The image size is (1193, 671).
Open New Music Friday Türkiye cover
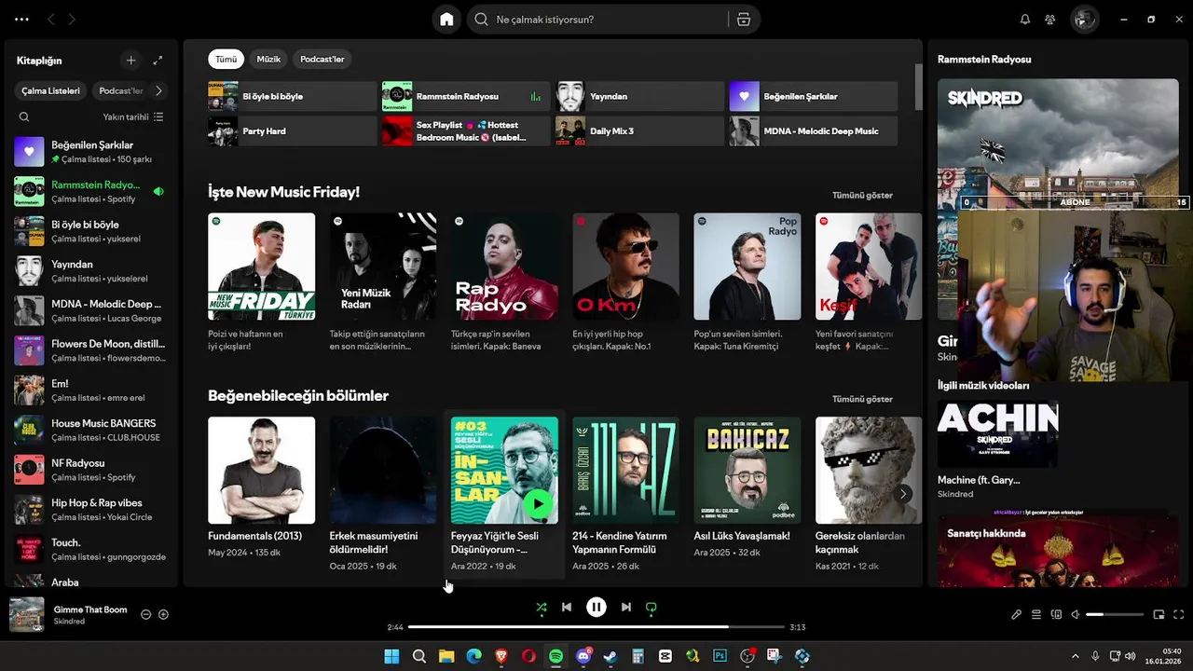coord(261,267)
